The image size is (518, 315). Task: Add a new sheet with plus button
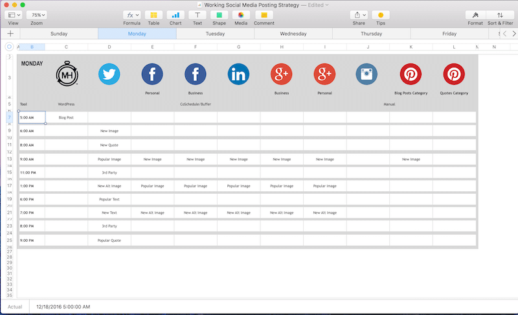10,34
